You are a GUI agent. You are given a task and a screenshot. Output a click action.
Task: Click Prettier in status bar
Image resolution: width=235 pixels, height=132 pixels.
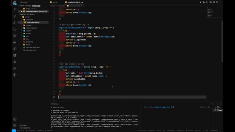[214, 131]
